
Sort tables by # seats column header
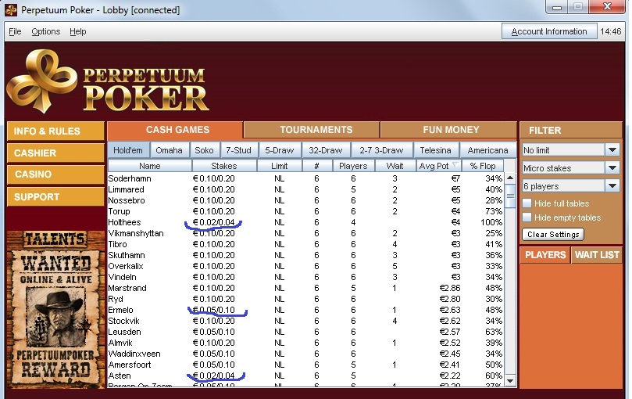(x=317, y=166)
